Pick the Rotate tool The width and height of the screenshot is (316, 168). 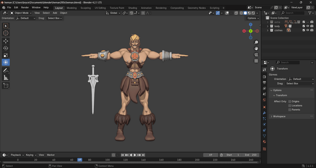click(6, 48)
